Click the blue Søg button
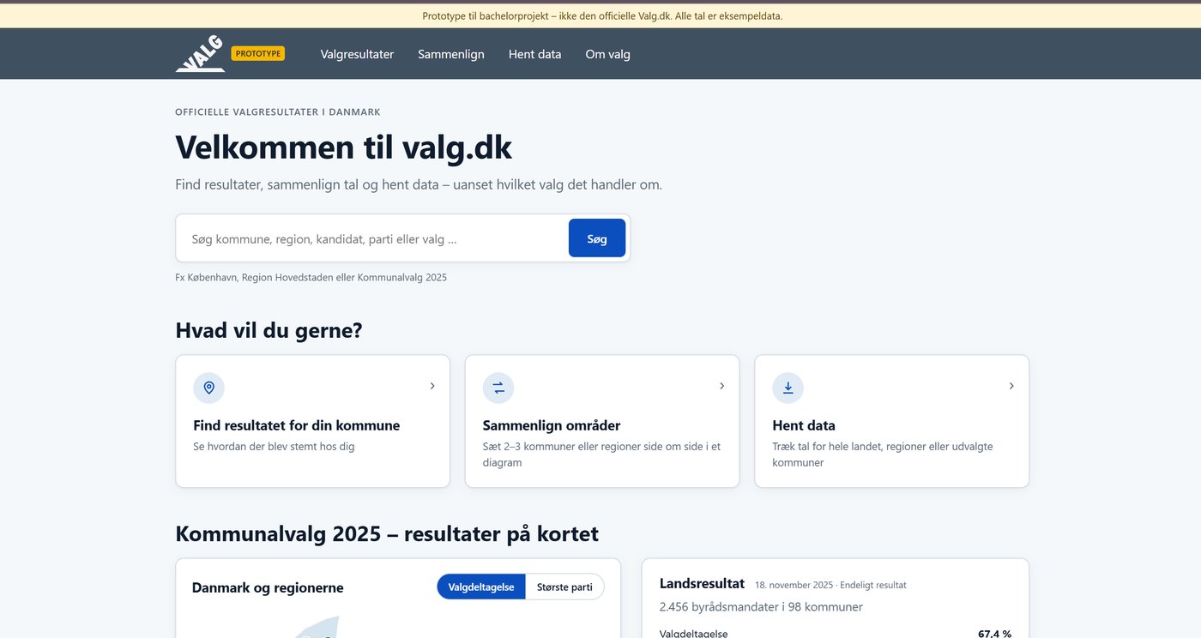This screenshot has width=1201, height=638. click(597, 238)
